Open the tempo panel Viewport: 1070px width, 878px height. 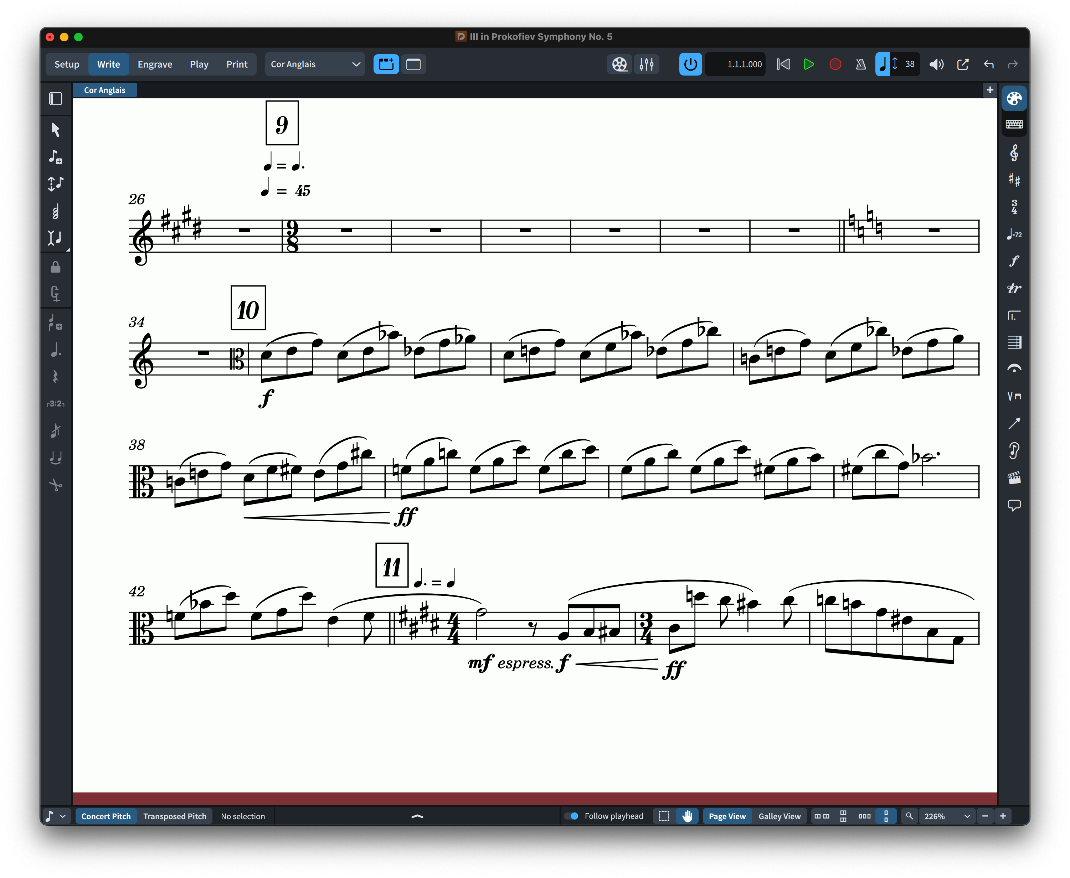1014,234
